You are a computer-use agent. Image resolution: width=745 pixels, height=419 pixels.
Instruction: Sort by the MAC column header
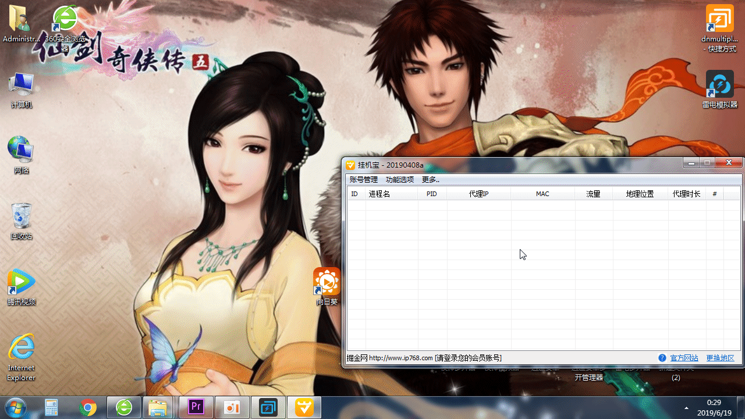pos(542,194)
